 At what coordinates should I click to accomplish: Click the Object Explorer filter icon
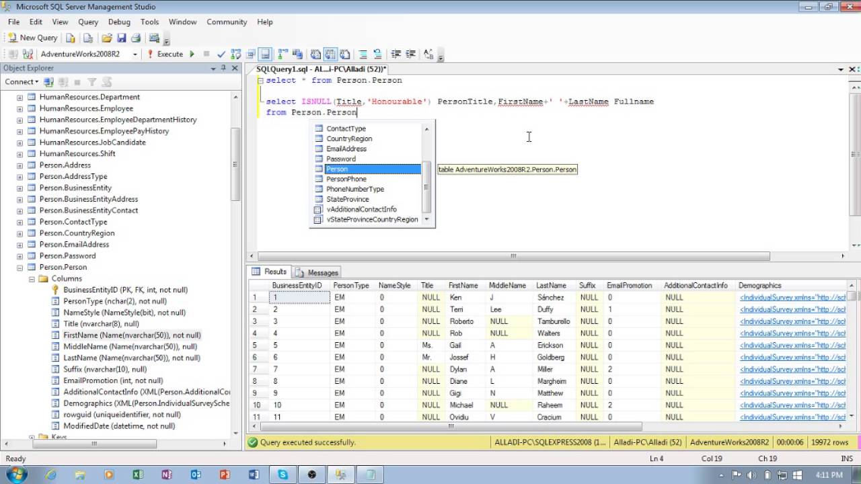click(x=91, y=82)
